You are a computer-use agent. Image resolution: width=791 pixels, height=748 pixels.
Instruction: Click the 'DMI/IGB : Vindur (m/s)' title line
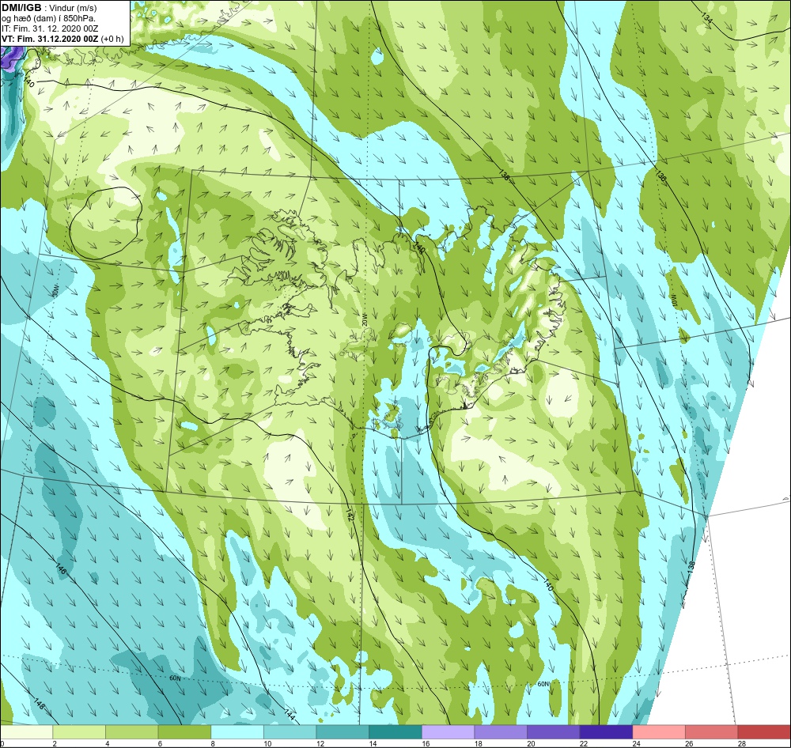49,8
